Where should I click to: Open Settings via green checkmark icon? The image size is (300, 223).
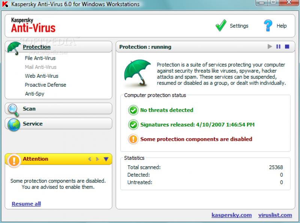(221, 26)
